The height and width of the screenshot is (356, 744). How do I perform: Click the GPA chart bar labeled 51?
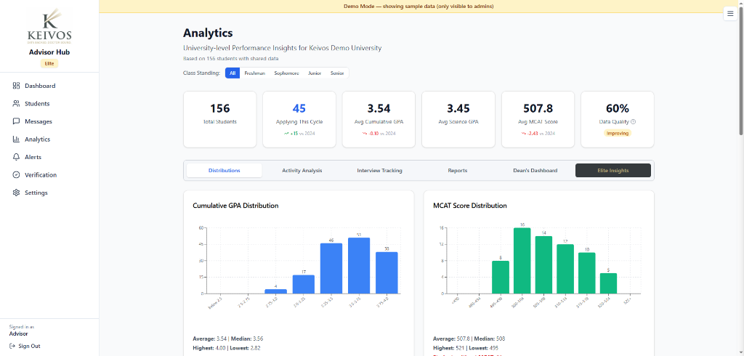point(359,266)
